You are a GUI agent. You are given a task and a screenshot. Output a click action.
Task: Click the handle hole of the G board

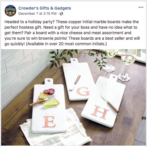(74, 60)
